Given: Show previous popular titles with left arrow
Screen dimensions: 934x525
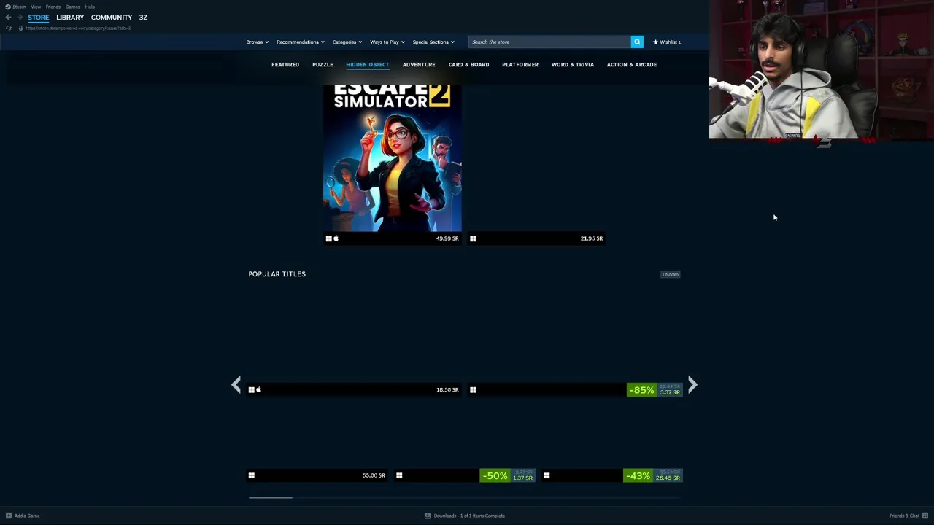Looking at the screenshot, I should click(236, 384).
